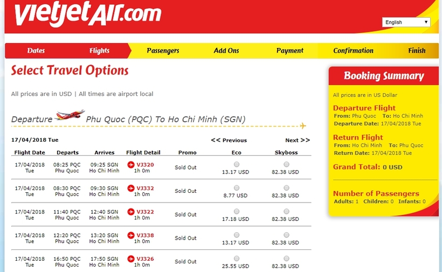
Task: Go to the Dates step tab
Action: (x=36, y=51)
